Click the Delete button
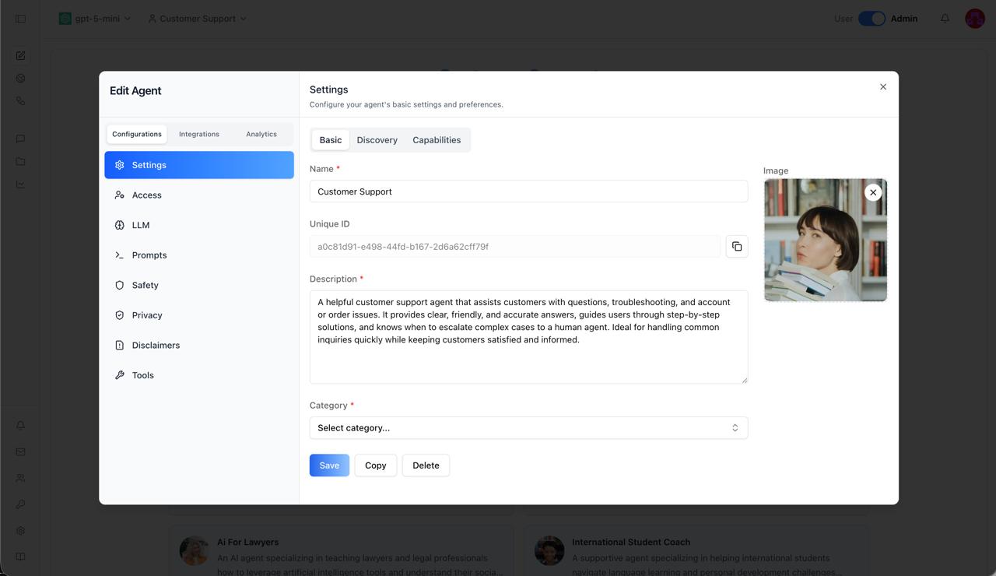This screenshot has width=996, height=576. click(426, 465)
